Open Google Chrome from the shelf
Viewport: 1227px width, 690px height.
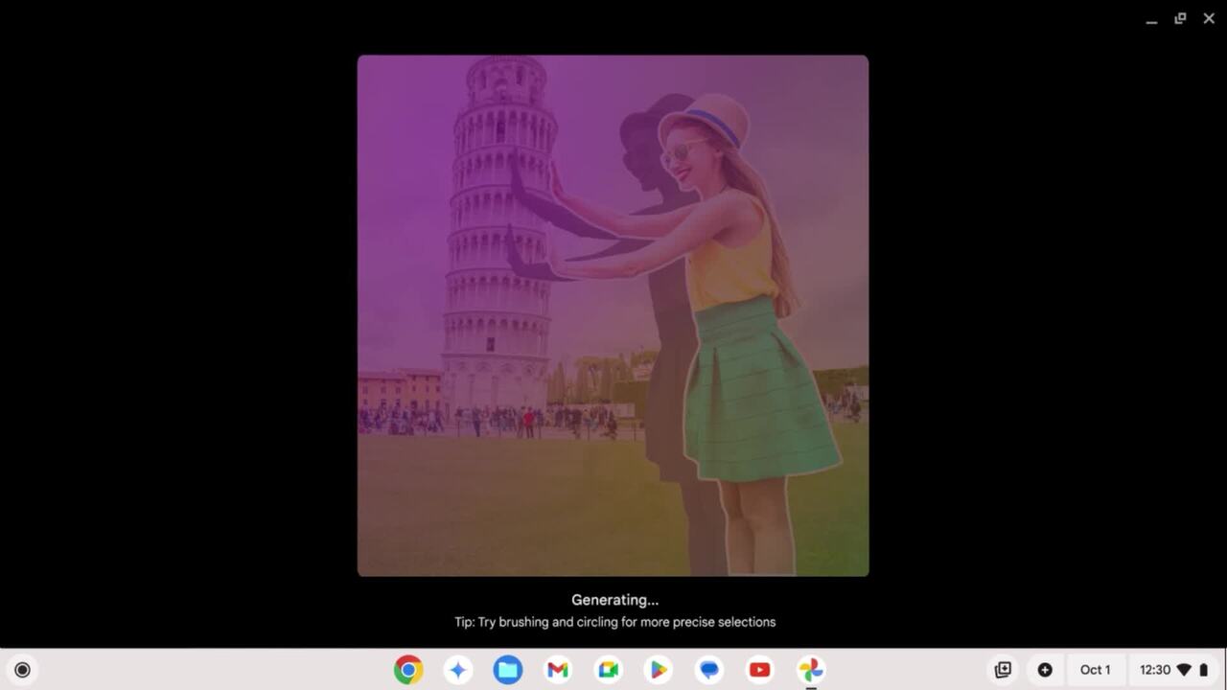point(408,670)
